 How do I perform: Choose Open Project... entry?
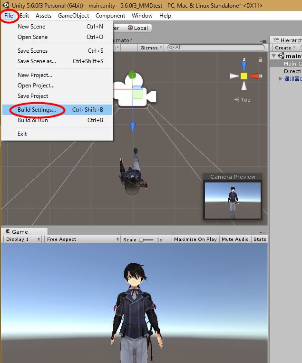57,86
